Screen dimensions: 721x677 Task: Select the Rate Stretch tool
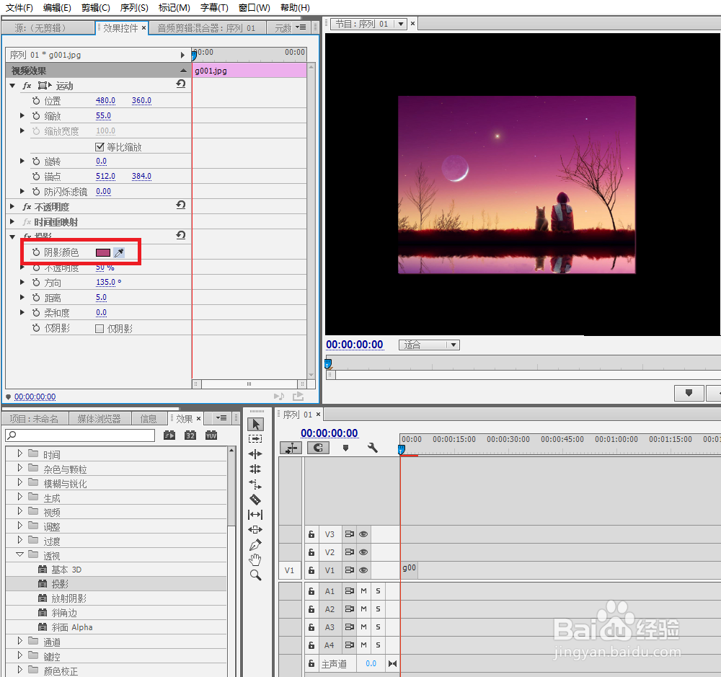click(255, 484)
